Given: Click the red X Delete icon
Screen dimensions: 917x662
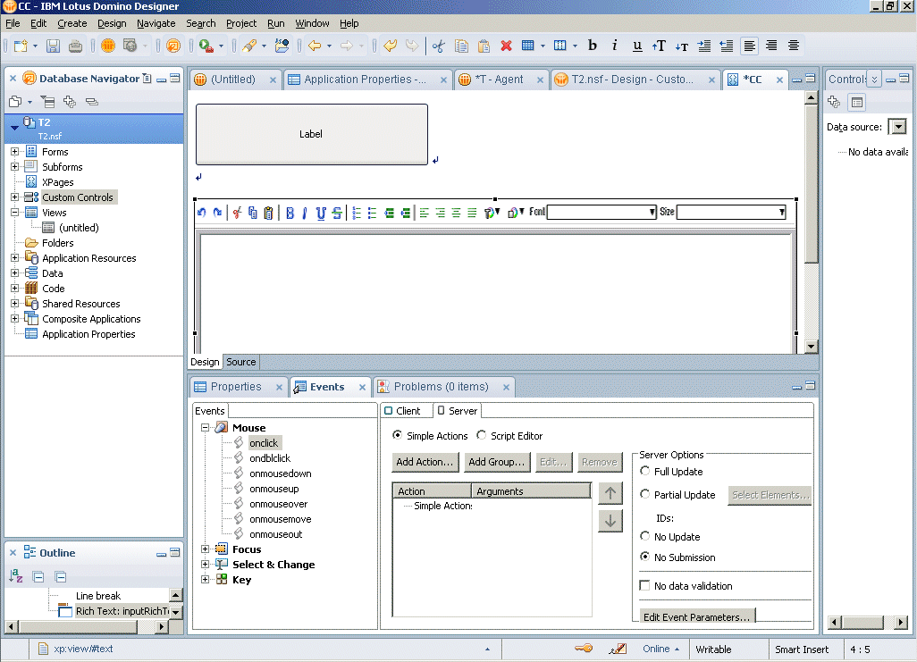Looking at the screenshot, I should [507, 46].
